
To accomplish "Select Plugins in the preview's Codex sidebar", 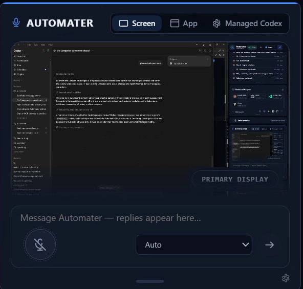I will click(x=19, y=74).
